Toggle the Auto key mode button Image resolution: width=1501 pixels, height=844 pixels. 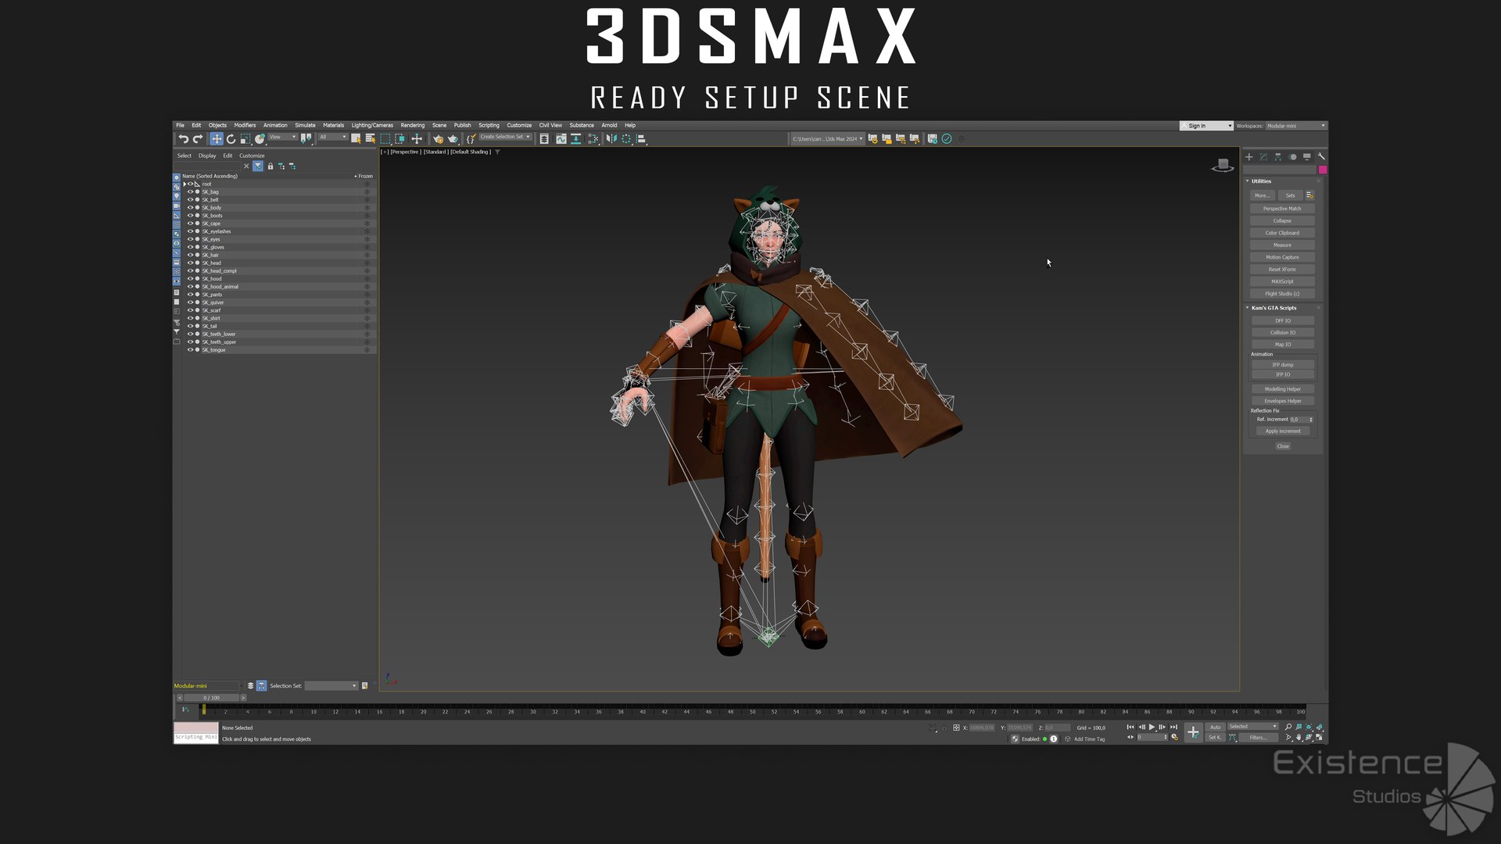[1216, 727]
